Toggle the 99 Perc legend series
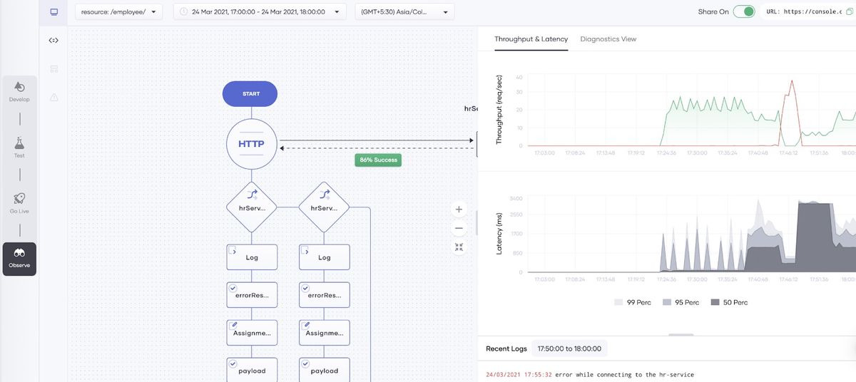This screenshot has height=382, width=856. (x=633, y=302)
